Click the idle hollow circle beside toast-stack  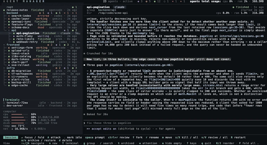(x=9, y=53)
